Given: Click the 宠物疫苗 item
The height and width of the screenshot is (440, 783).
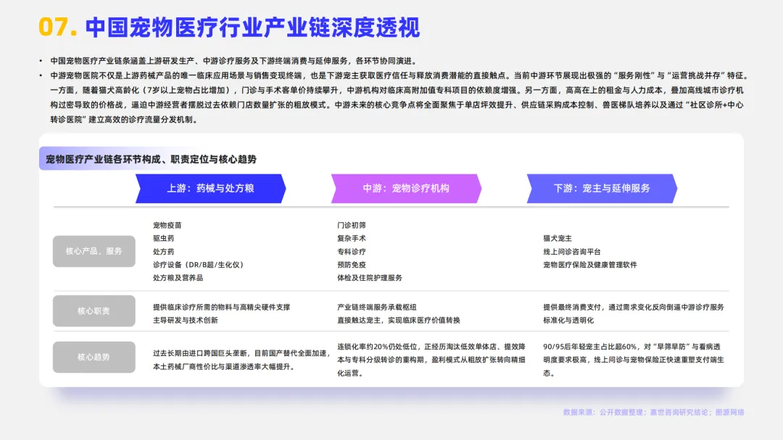Looking at the screenshot, I should 167,225.
